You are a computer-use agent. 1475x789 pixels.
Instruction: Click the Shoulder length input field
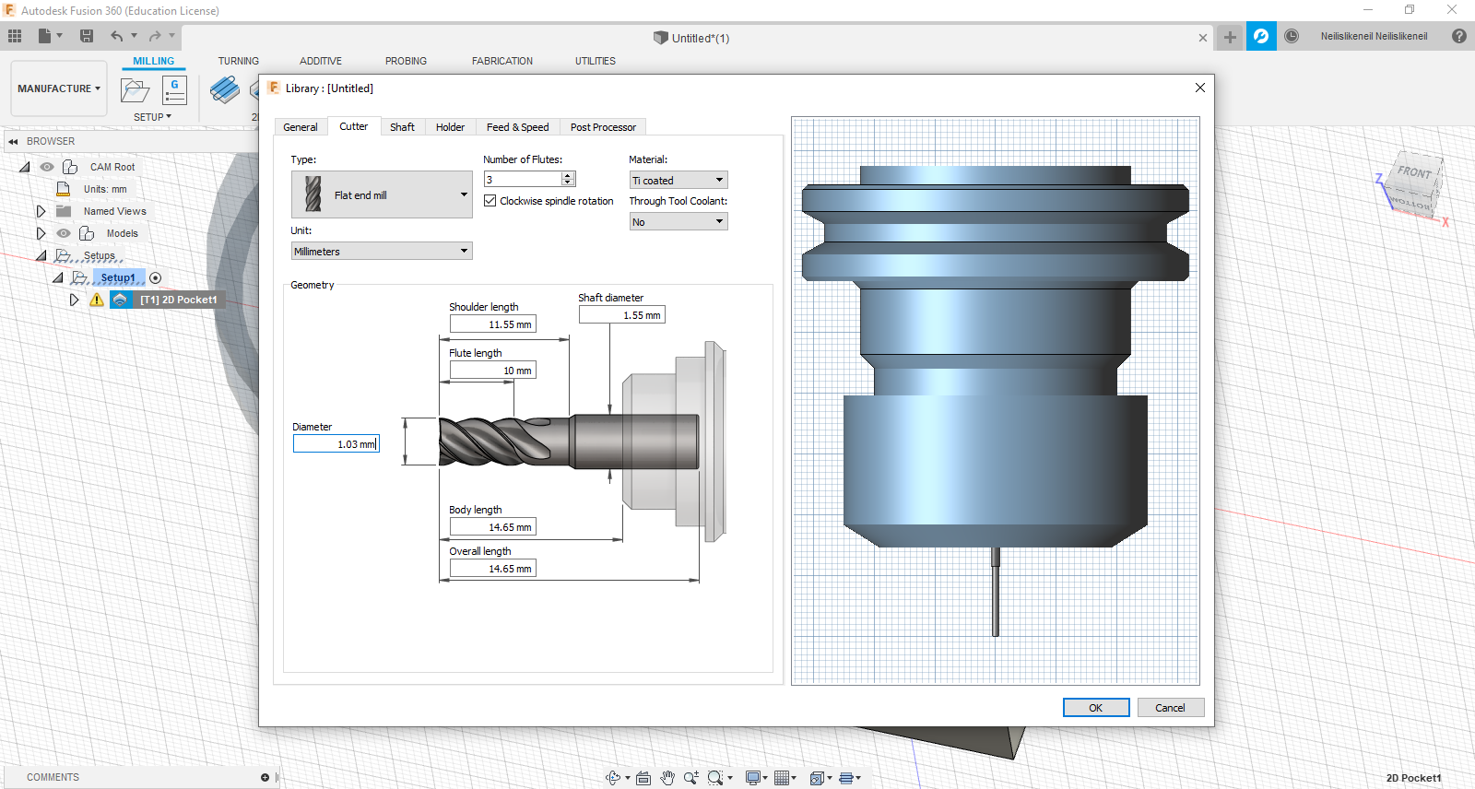coord(492,324)
